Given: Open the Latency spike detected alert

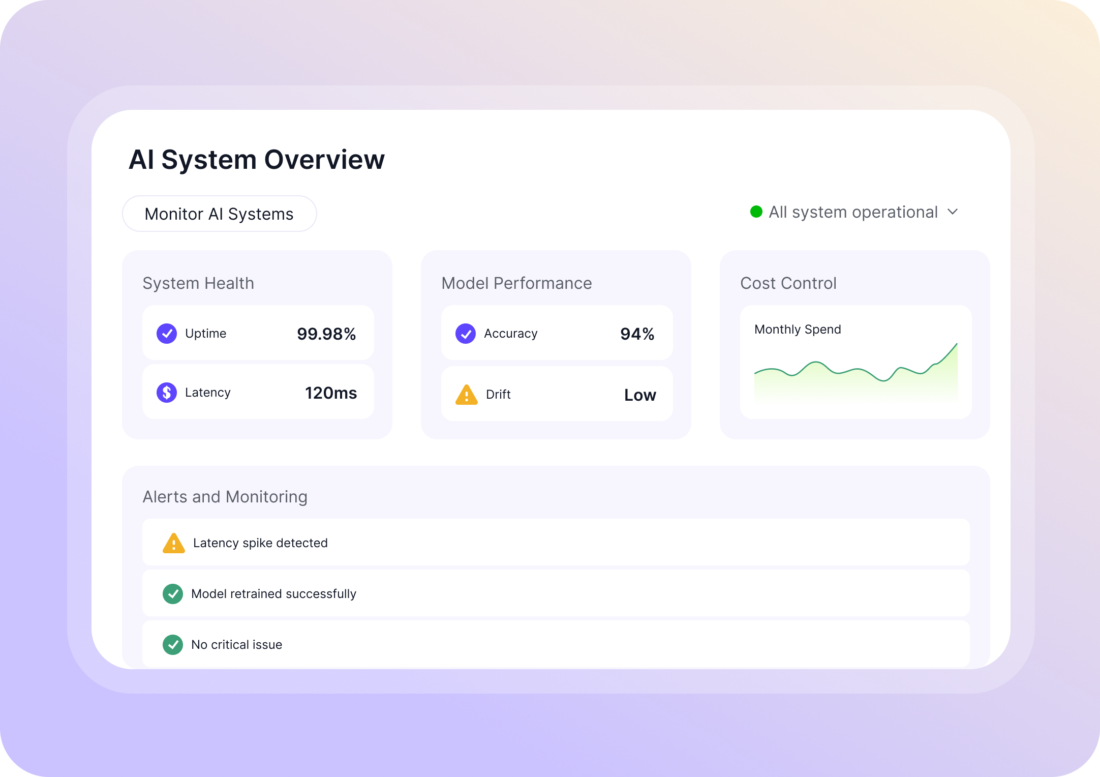Looking at the screenshot, I should click(556, 543).
